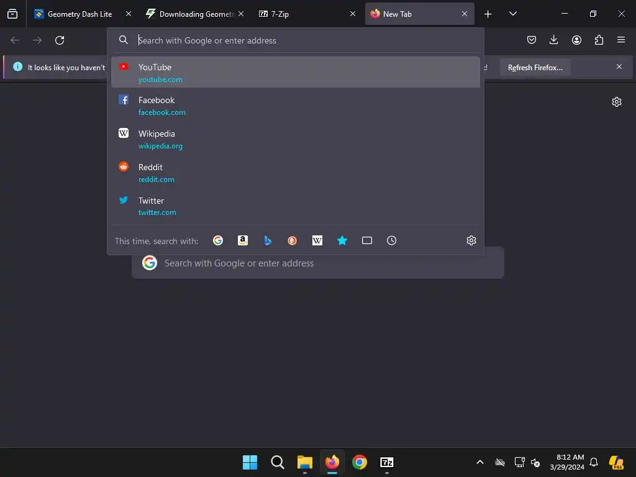
Task: Go forward with the forward arrow
Action: pos(37,40)
